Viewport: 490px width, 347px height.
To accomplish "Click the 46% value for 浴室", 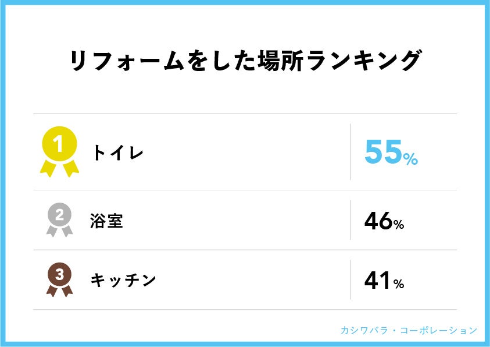I will [x=384, y=221].
